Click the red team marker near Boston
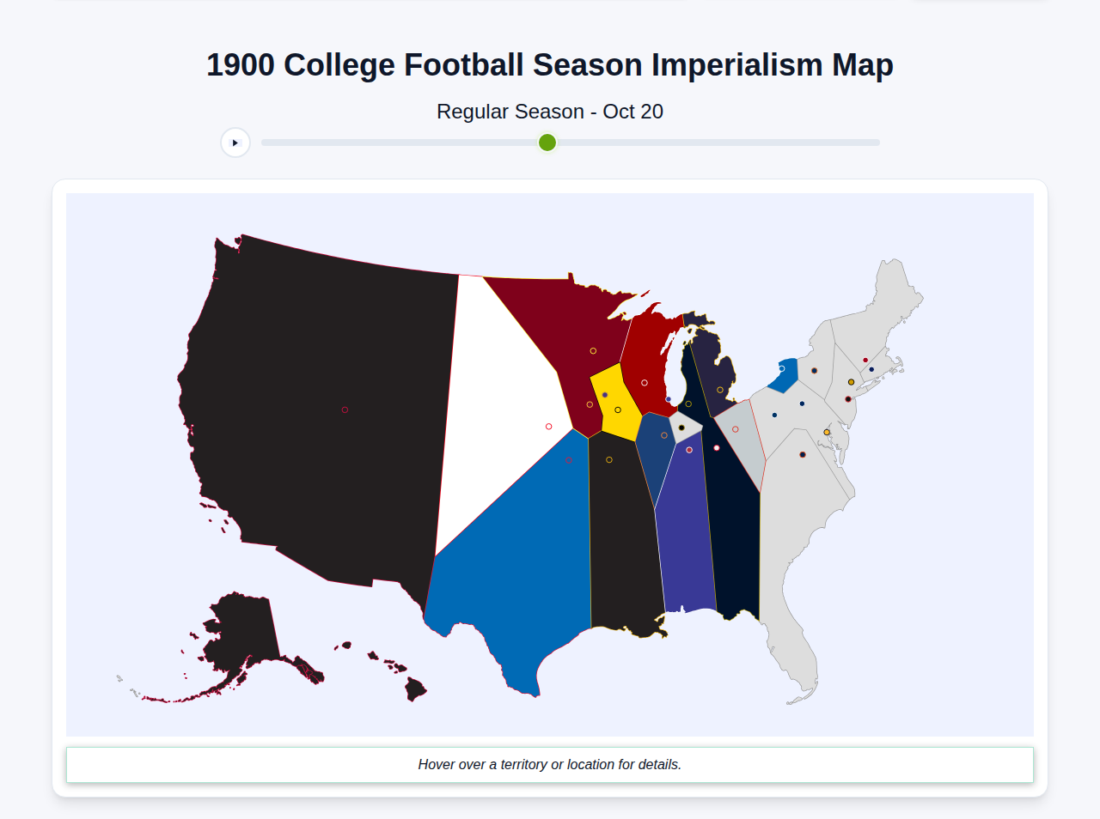The width and height of the screenshot is (1100, 819). [x=865, y=360]
